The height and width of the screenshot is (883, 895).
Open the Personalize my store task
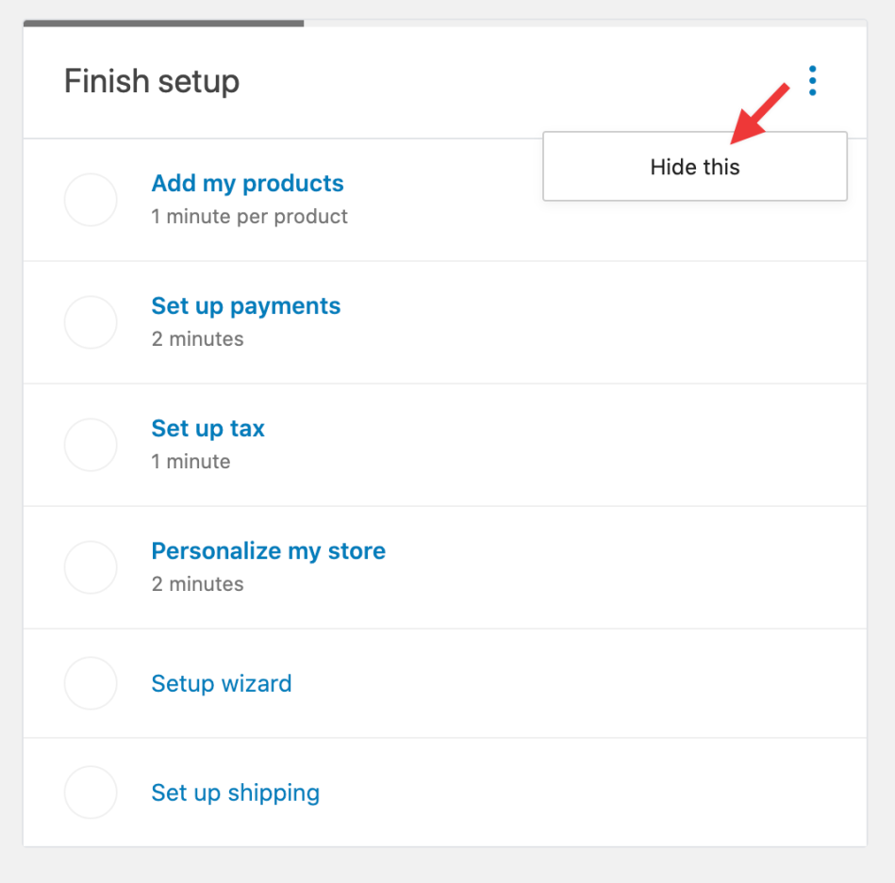click(268, 550)
